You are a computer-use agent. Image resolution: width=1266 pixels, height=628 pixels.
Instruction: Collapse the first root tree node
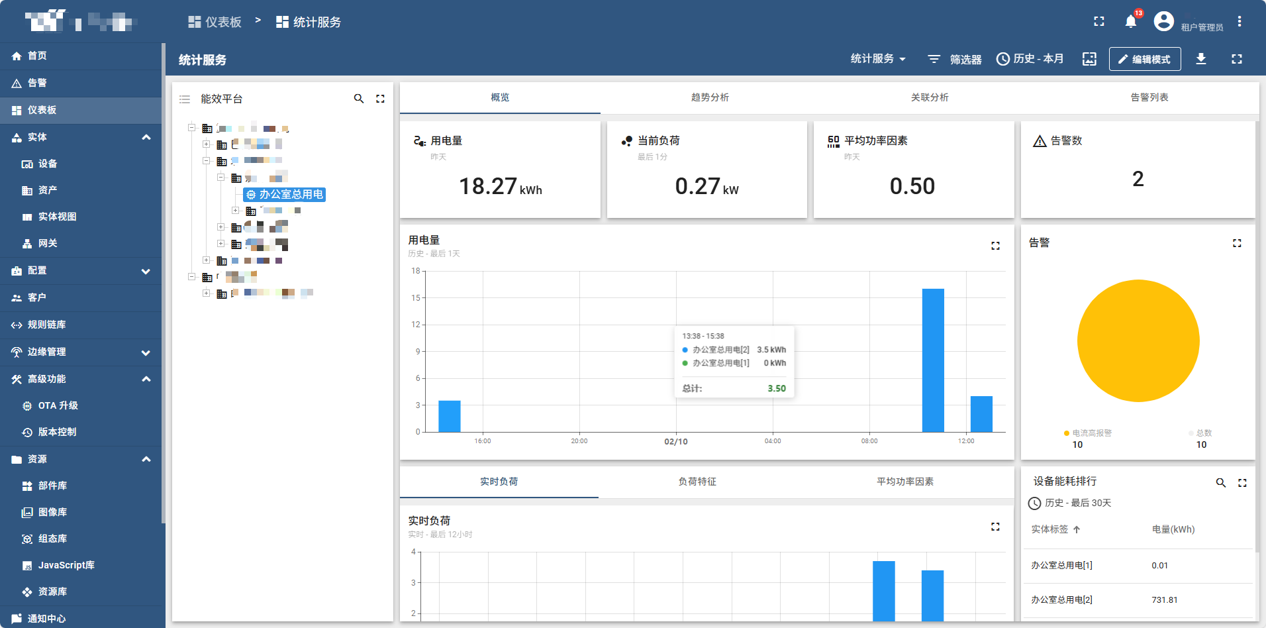(x=192, y=128)
